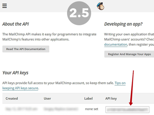This screenshot has height=115, width=154.
Task: Click the Developing an app? heading
Action: (x=123, y=24)
